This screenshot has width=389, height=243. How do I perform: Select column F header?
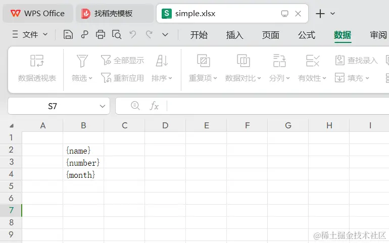[x=247, y=125]
